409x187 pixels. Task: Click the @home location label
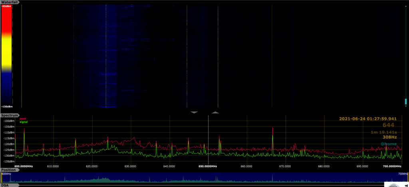388,144
